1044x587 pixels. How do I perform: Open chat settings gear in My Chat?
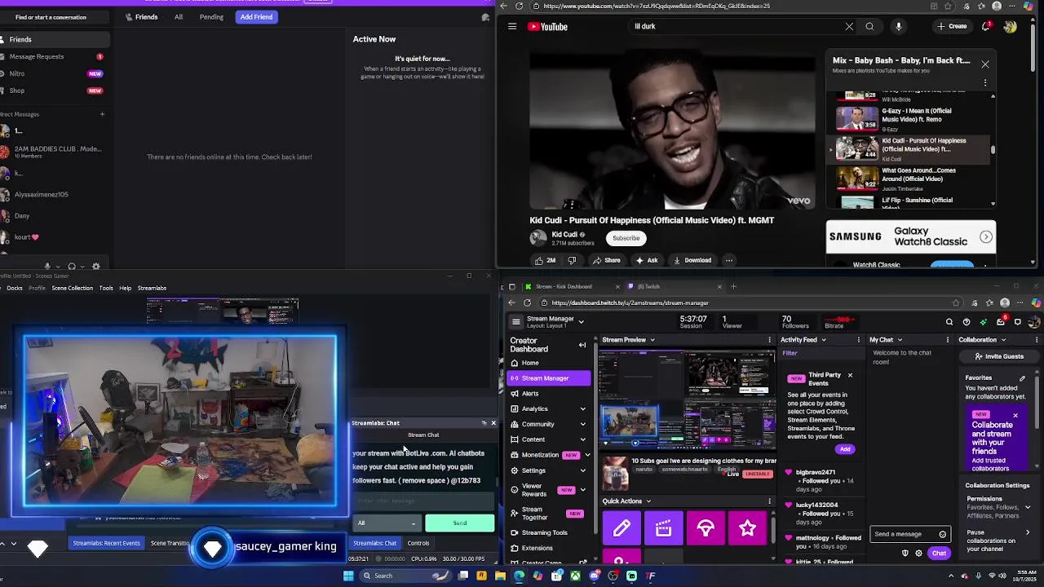(918, 554)
